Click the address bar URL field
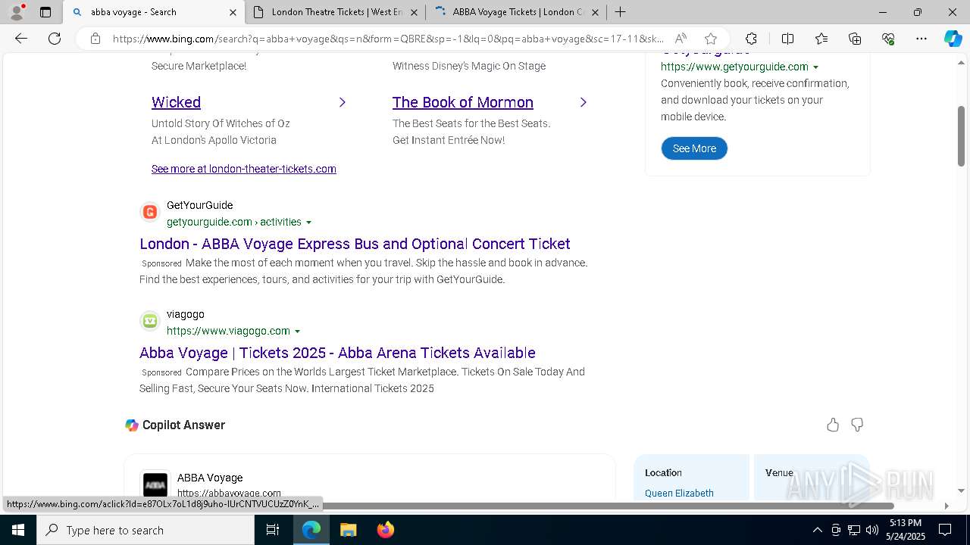Viewport: 970px width, 545px height. 388,39
